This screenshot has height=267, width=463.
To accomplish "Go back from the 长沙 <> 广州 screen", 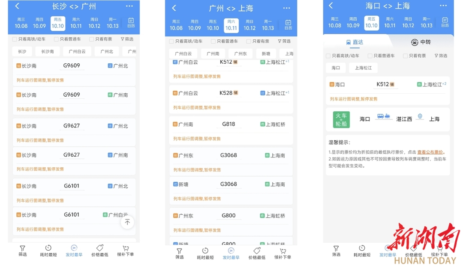I will click(17, 6).
